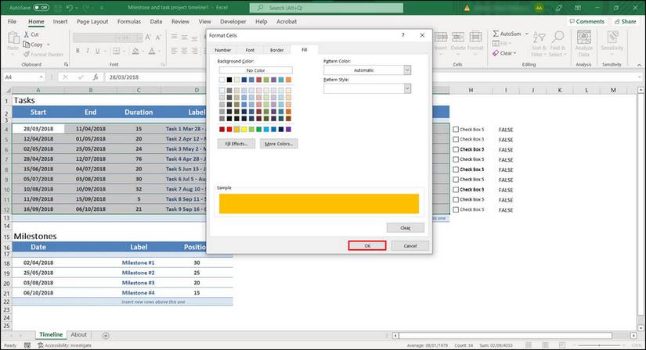Click the AutoSum sigma icon

496,34
